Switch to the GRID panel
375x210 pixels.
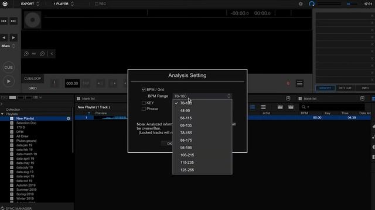(x=33, y=88)
